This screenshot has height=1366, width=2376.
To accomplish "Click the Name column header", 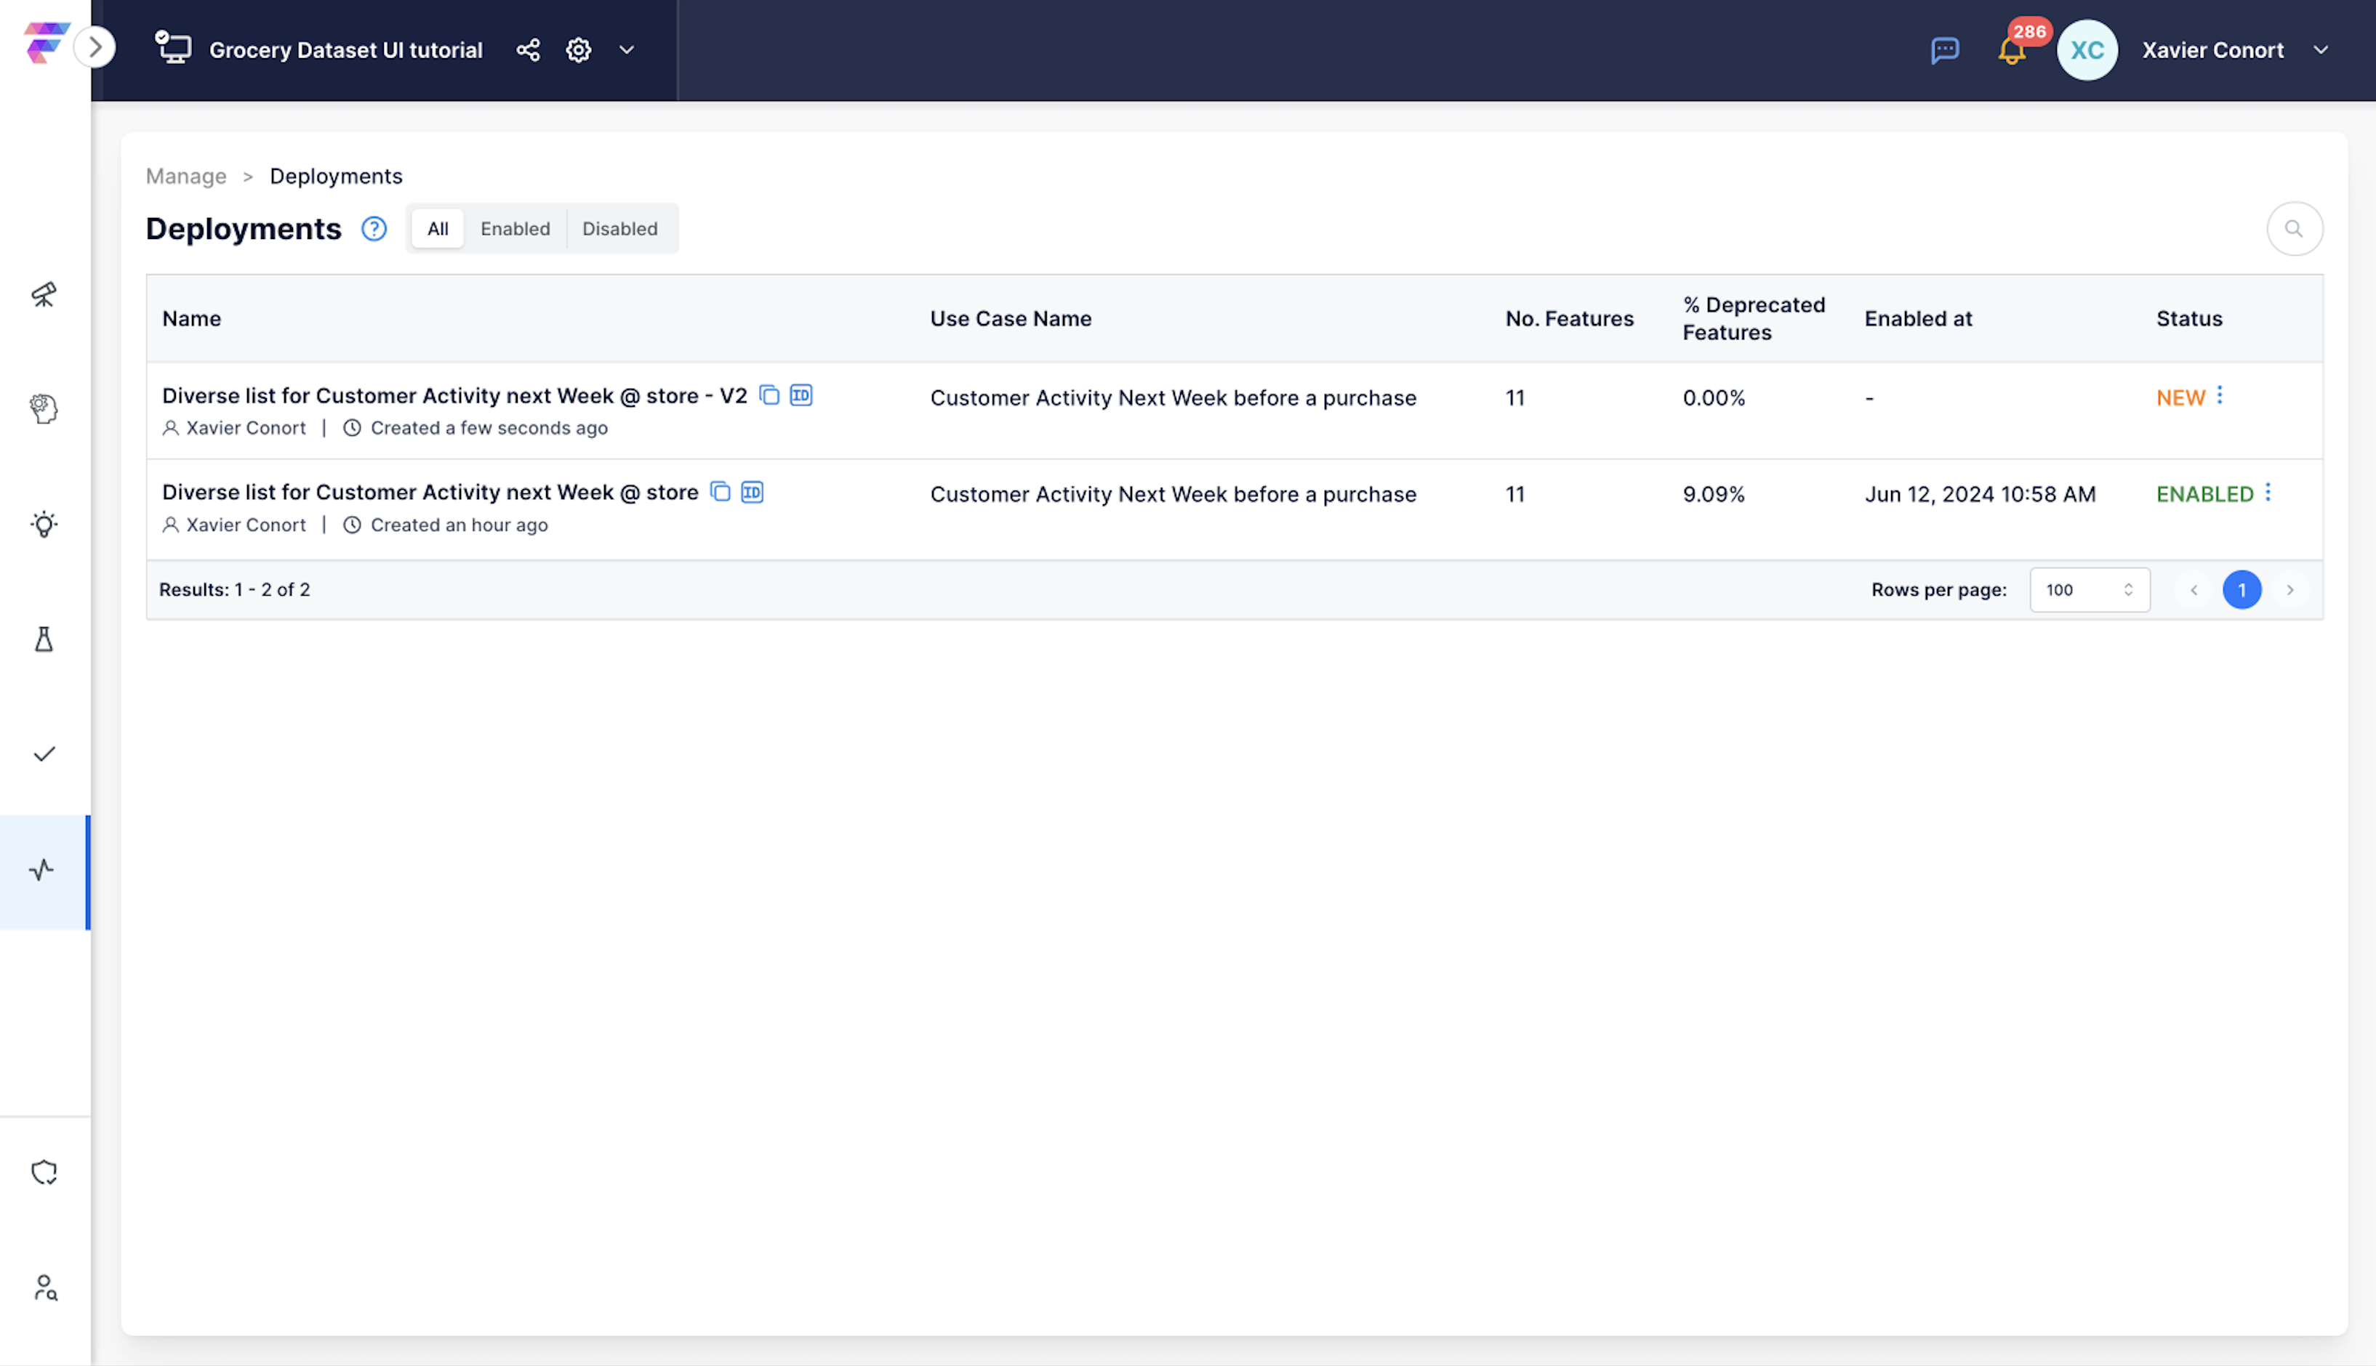I will [x=191, y=319].
